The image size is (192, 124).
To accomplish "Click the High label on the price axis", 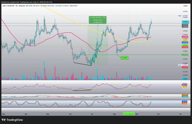I will tap(180, 16).
